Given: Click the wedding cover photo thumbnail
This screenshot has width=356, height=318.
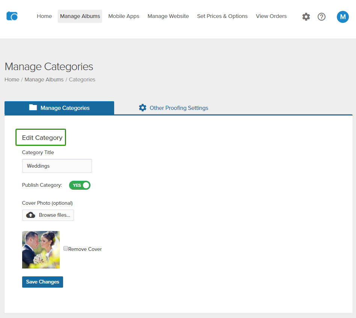Looking at the screenshot, I should point(41,250).
